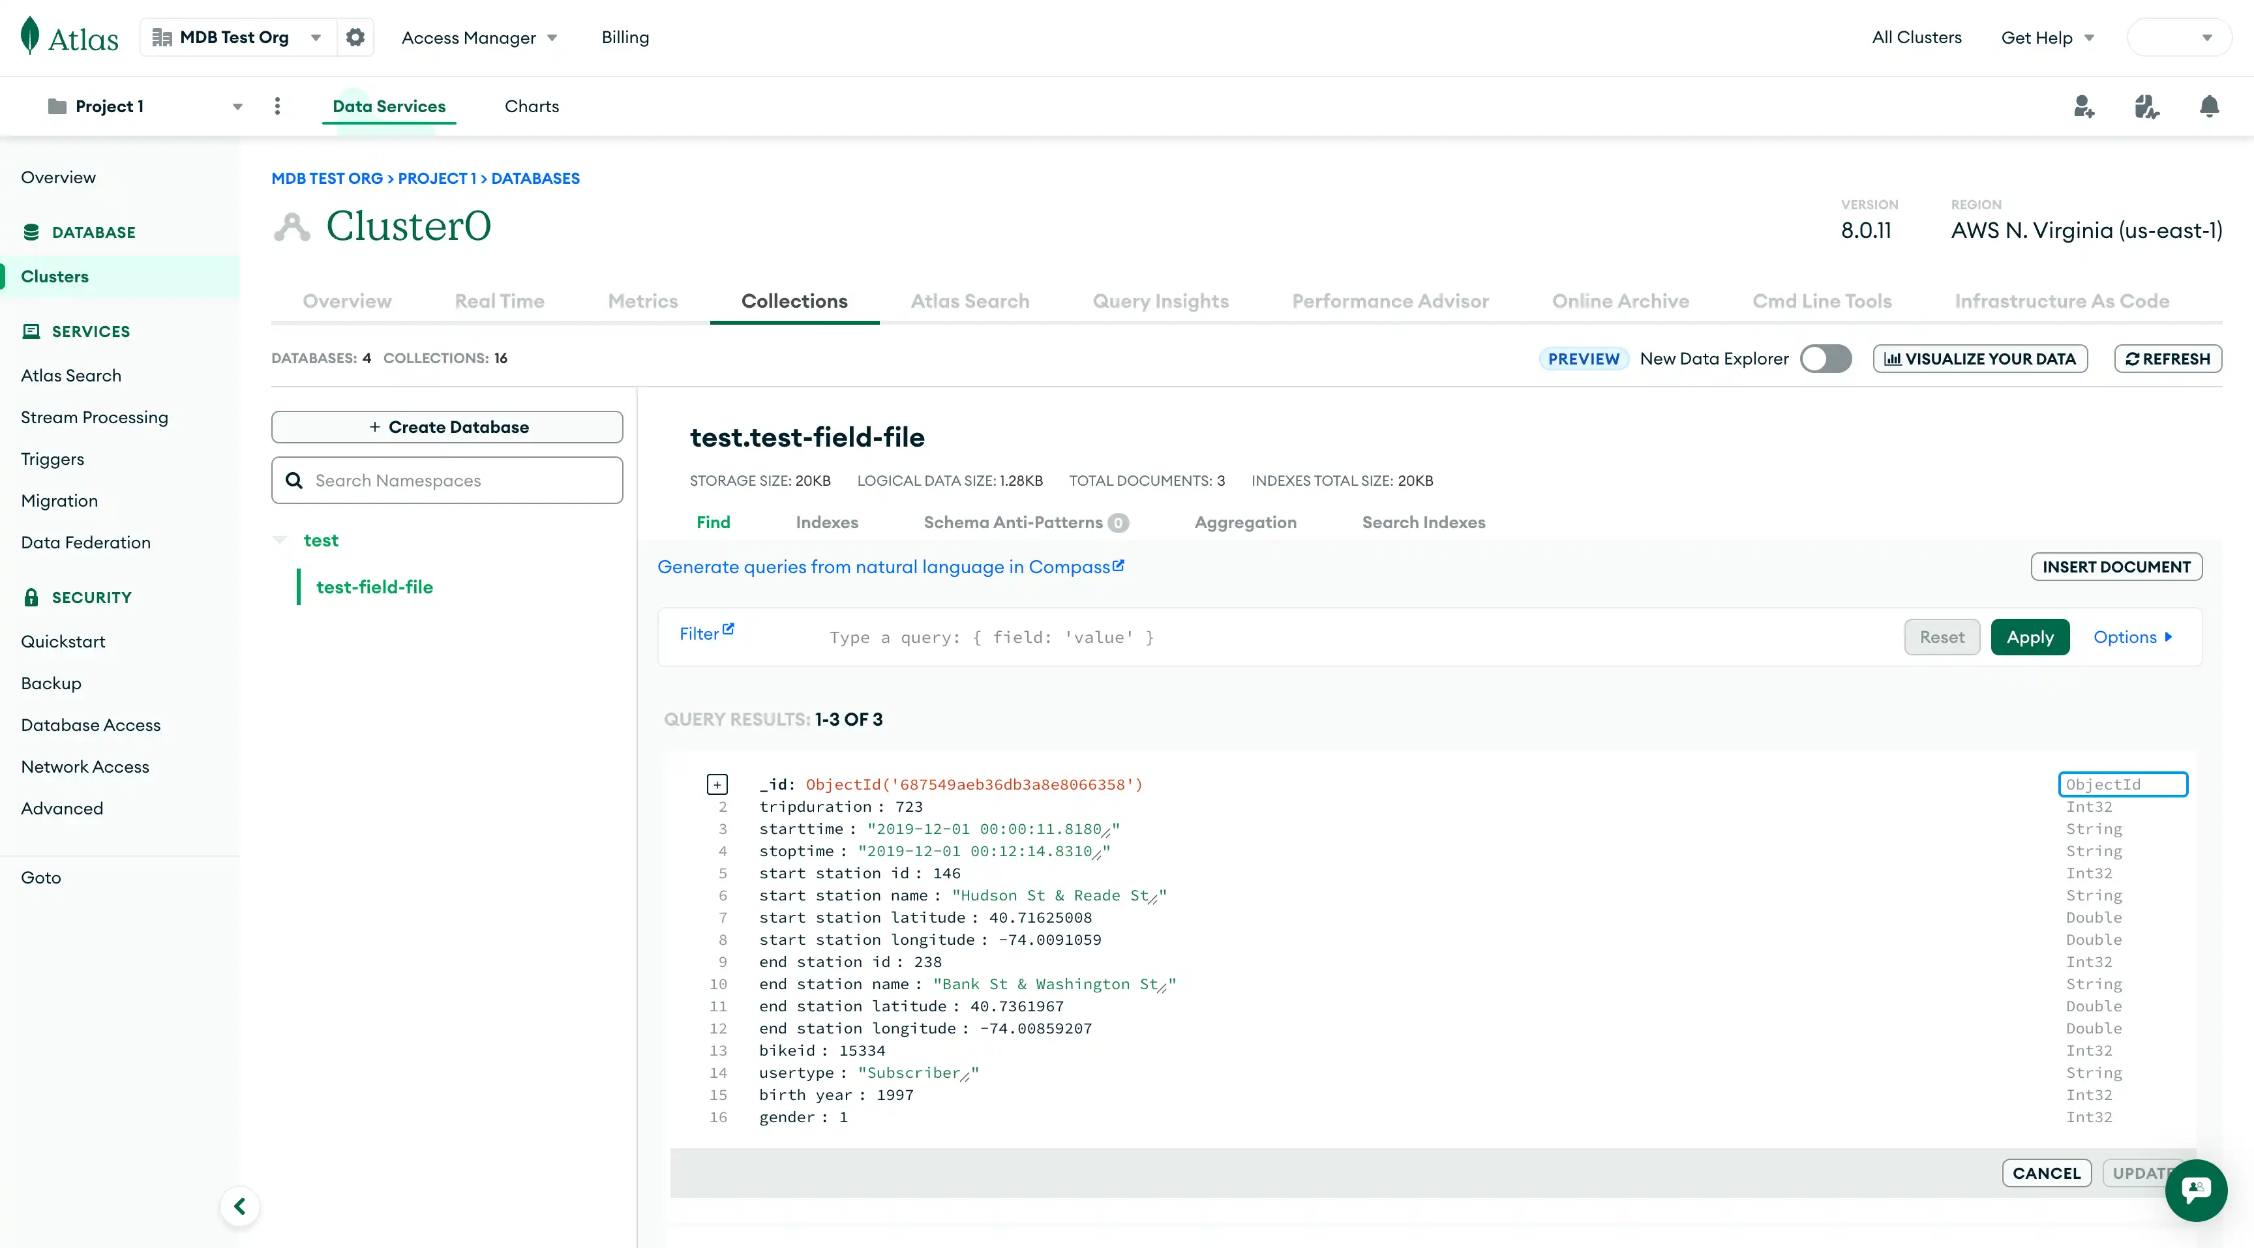Click the Insert Document button
Viewport: 2254px width, 1248px height.
point(2116,567)
